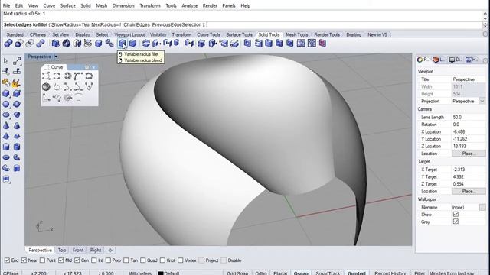This screenshot has width=490, height=275.
Task: Select the Pipe solid tool
Action: (17, 157)
